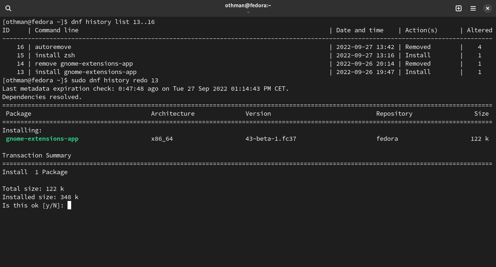Click the green gnome-extensions-app package name

tap(42, 139)
